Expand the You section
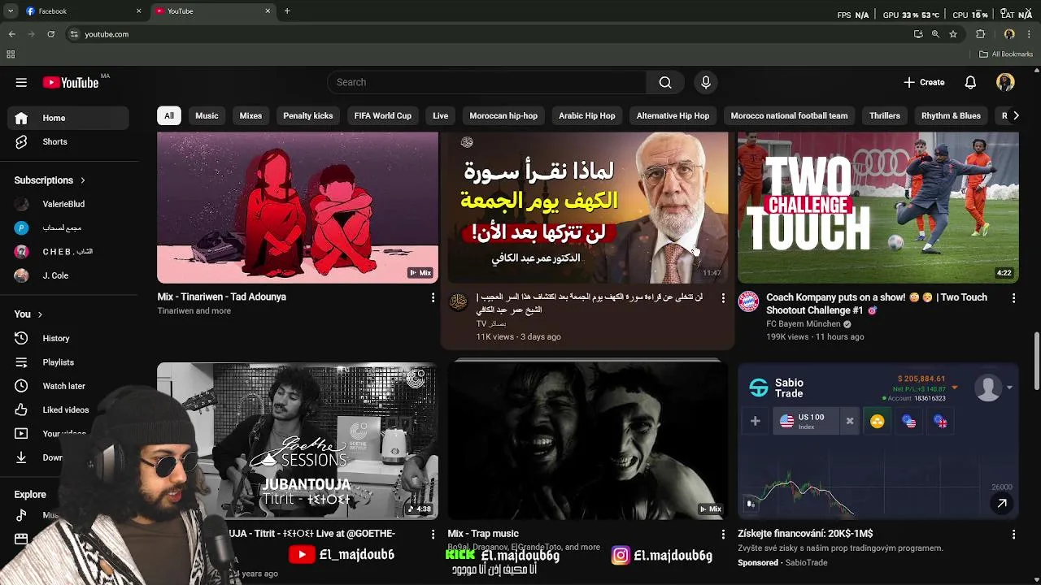Screen dimensions: 1041x585 (28, 314)
